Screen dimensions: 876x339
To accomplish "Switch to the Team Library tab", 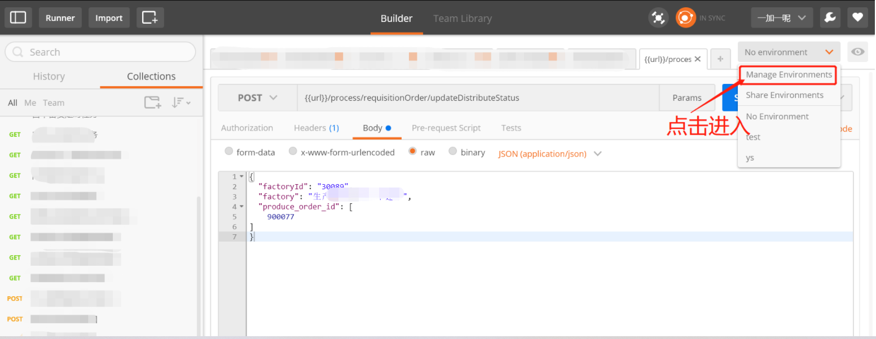I will point(463,18).
